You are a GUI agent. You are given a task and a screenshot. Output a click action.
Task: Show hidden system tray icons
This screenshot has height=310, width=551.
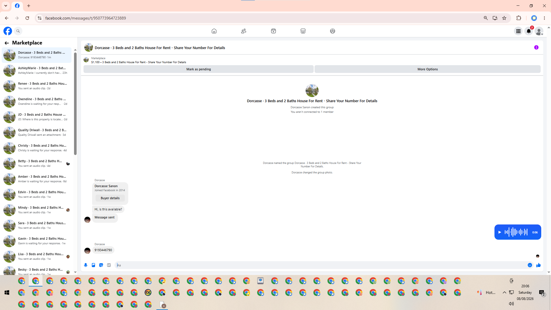(x=504, y=292)
